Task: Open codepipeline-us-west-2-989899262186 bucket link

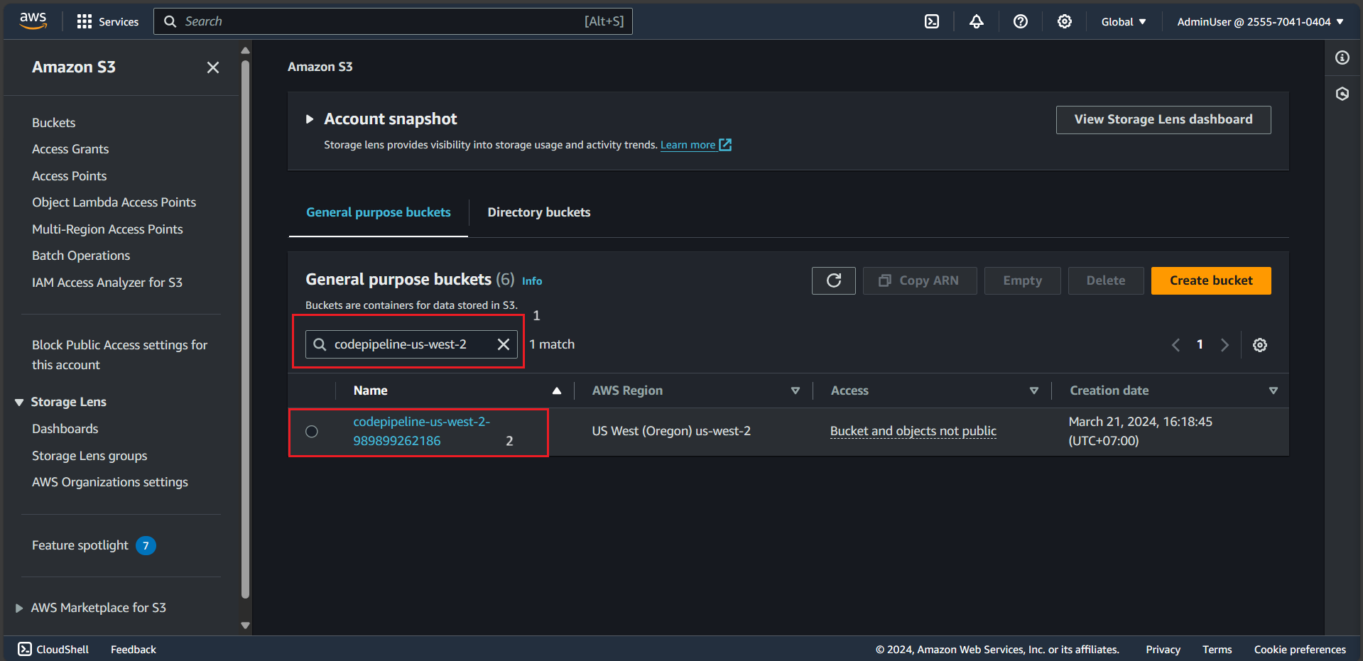Action: click(x=422, y=431)
